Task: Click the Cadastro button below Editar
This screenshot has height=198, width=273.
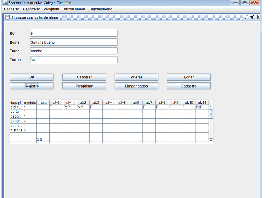Action: [189, 86]
